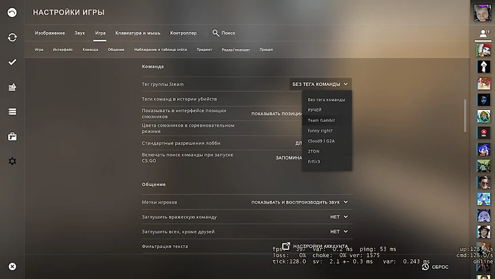The image size is (495, 279).
Task: Click the search magnifier icon
Action: [x=216, y=33]
